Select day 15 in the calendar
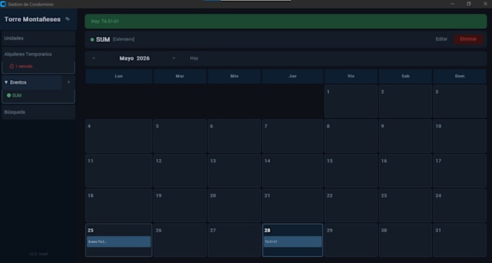 351,171
